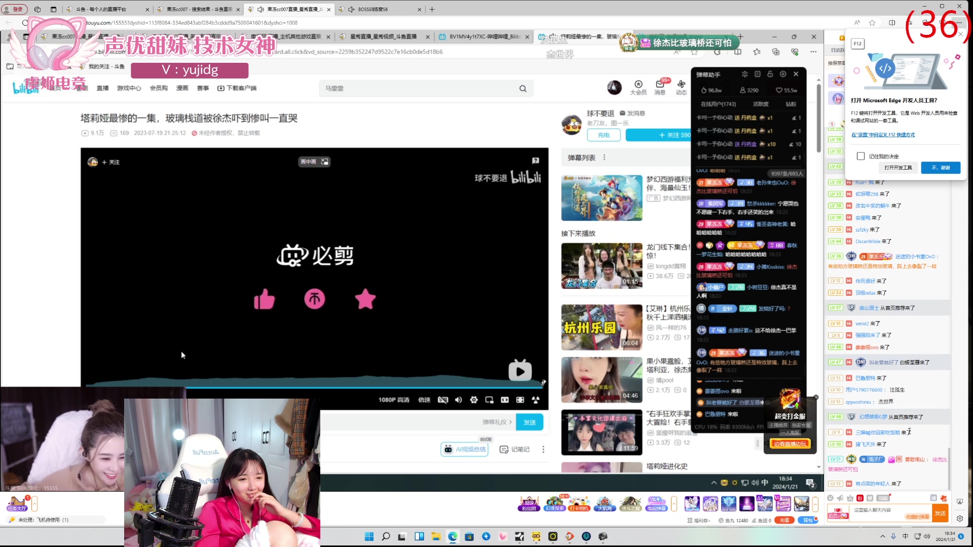Select the 幻境探索 gift icon
The height and width of the screenshot is (547, 973).
point(553,503)
